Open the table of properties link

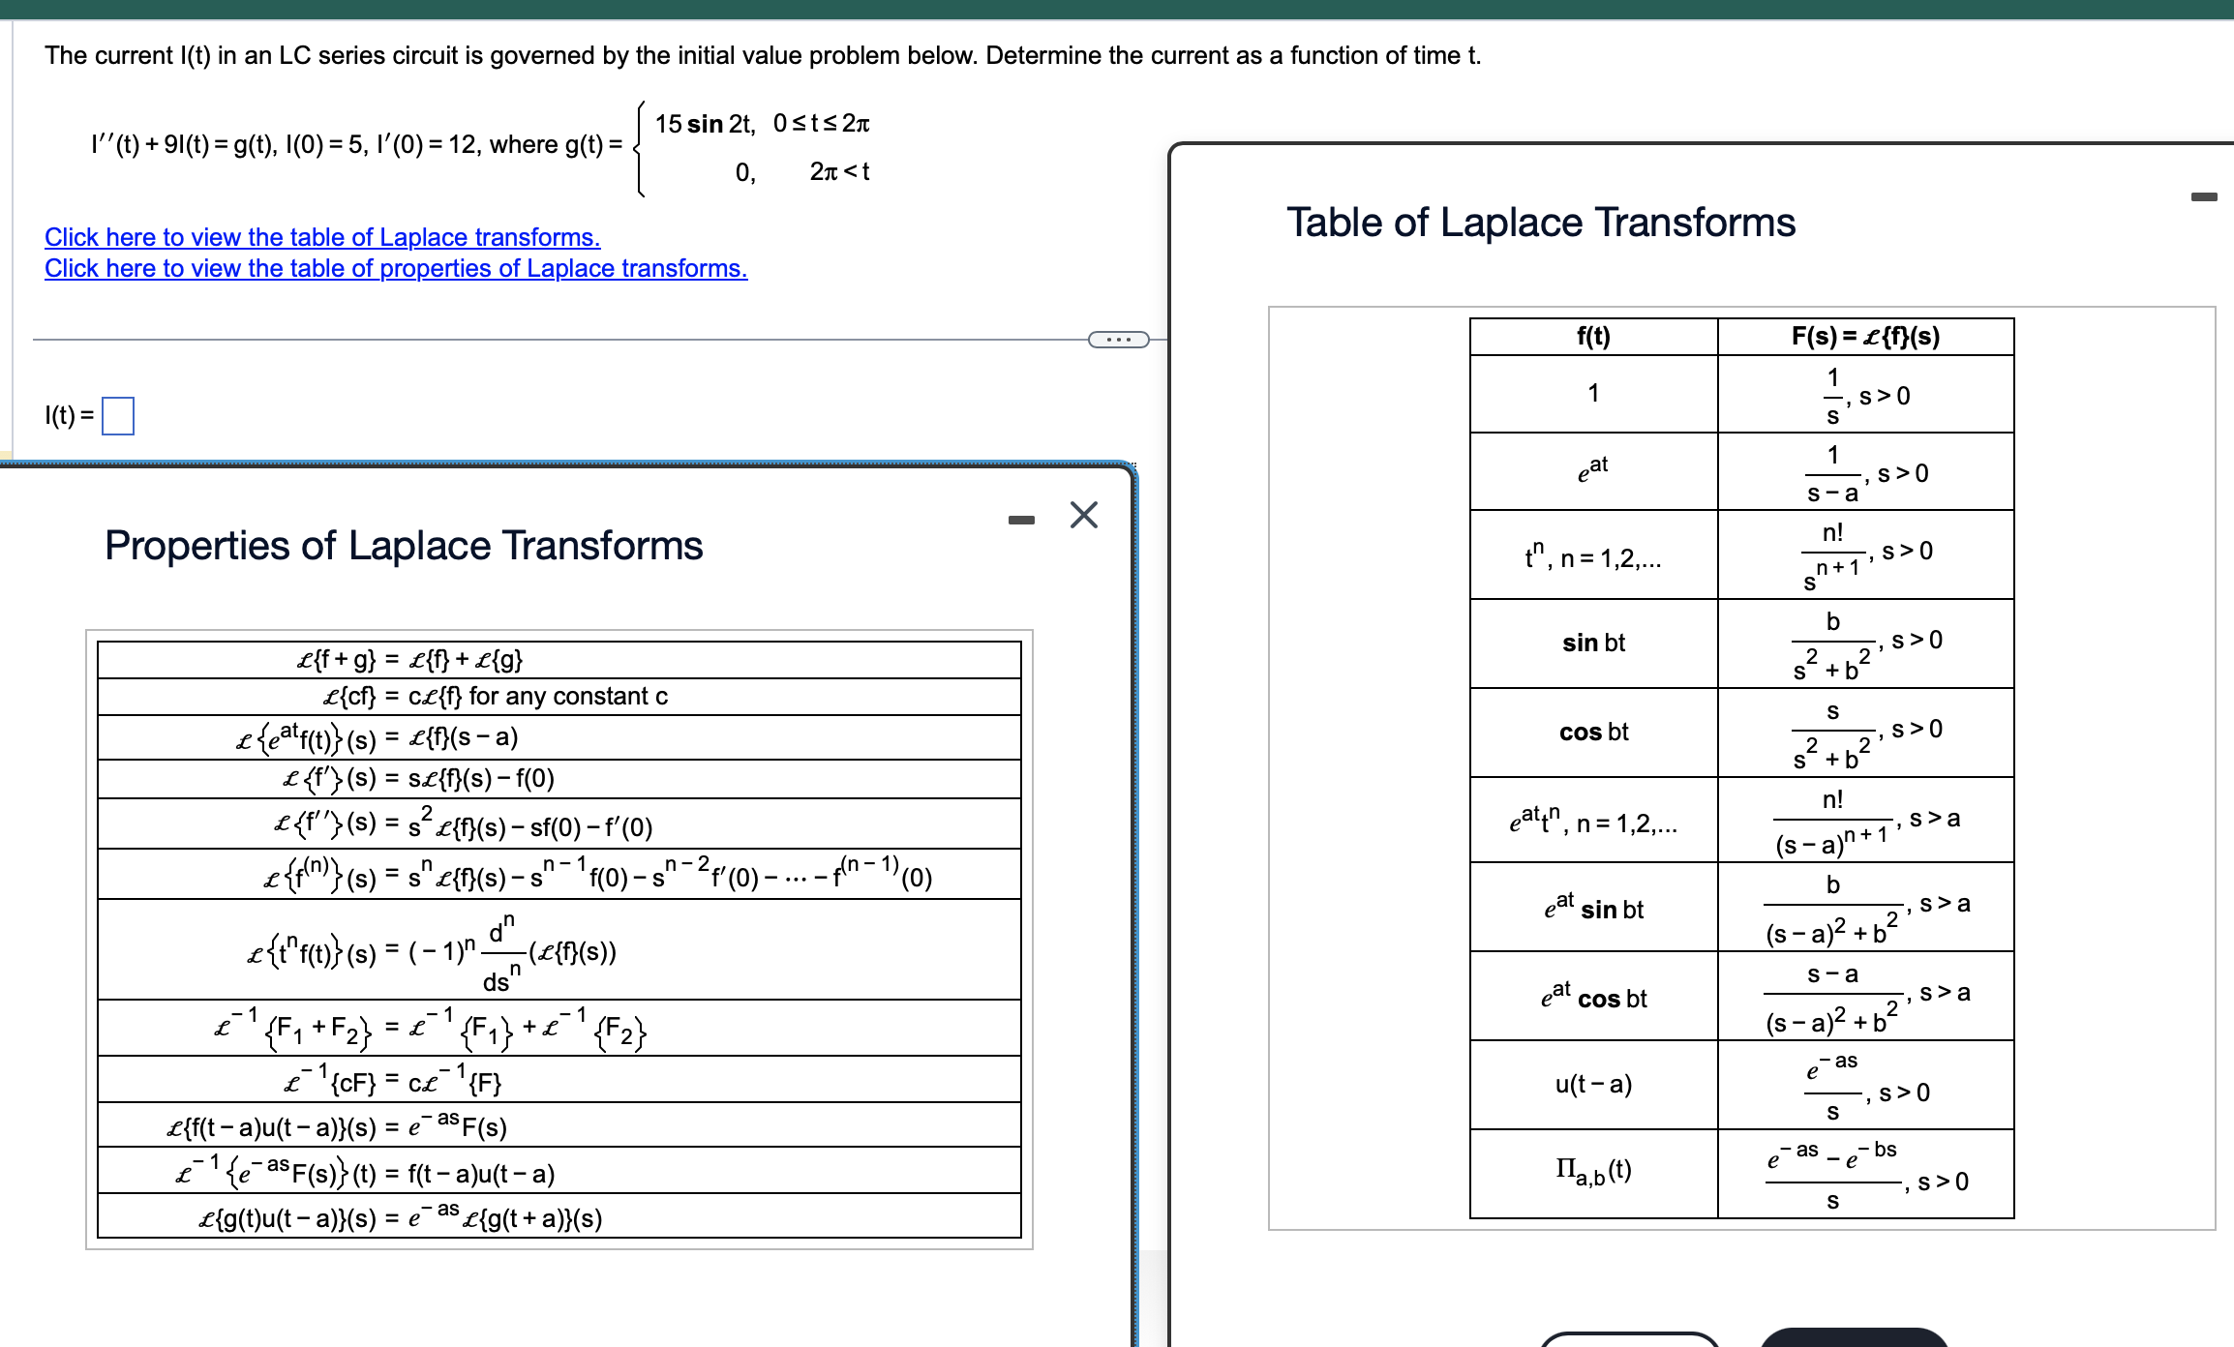(396, 268)
